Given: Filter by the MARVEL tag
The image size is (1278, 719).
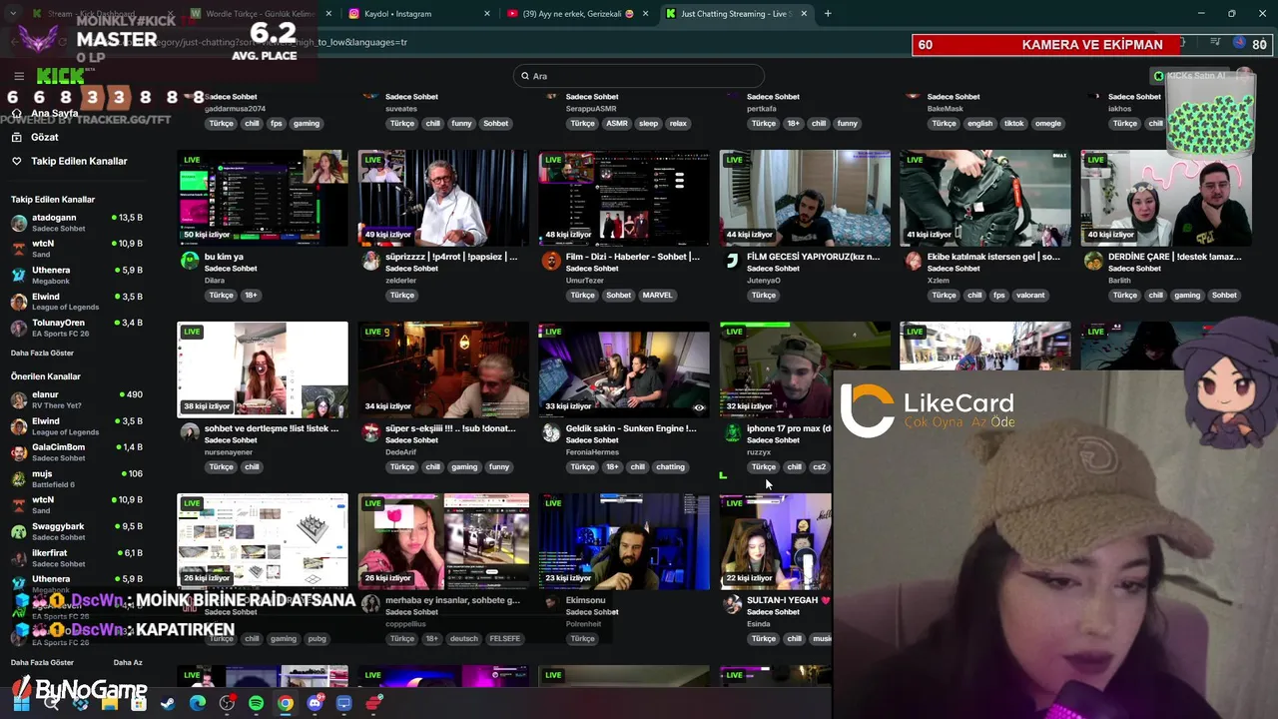Looking at the screenshot, I should point(657,296).
